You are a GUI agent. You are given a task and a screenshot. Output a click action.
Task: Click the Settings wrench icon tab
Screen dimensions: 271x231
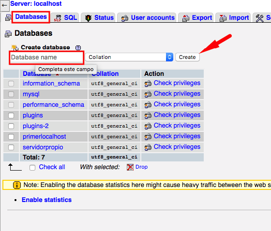coord(259,18)
